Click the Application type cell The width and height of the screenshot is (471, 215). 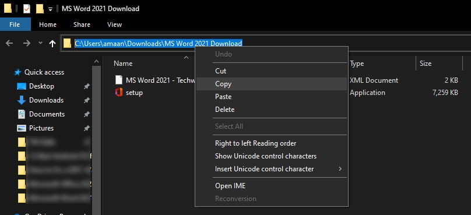367,93
